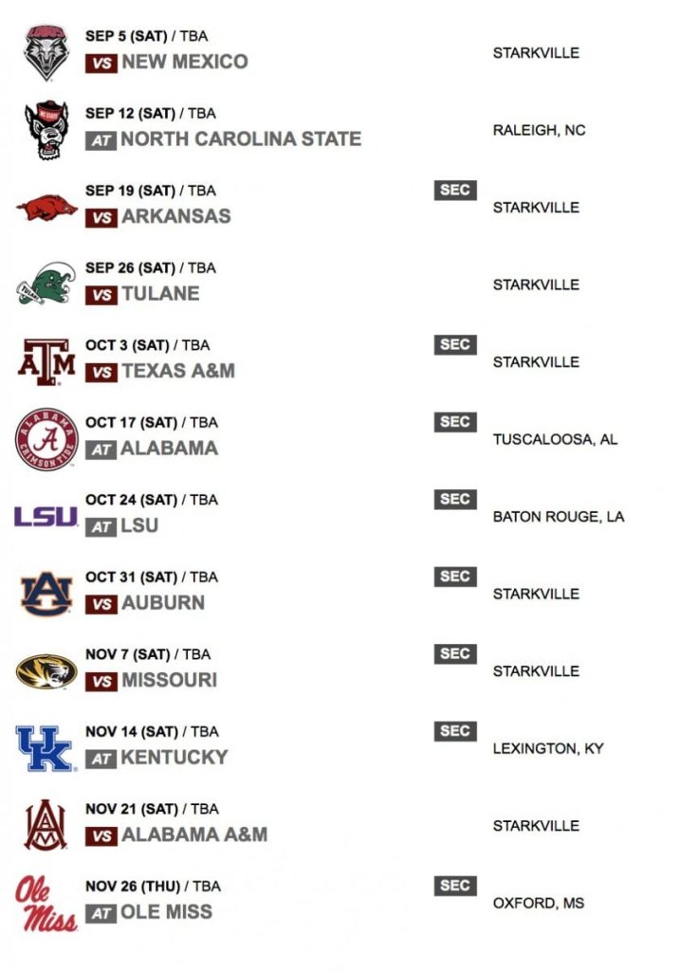Click the NC State wolf logo
Screen dimensions: 680x971
point(46,129)
